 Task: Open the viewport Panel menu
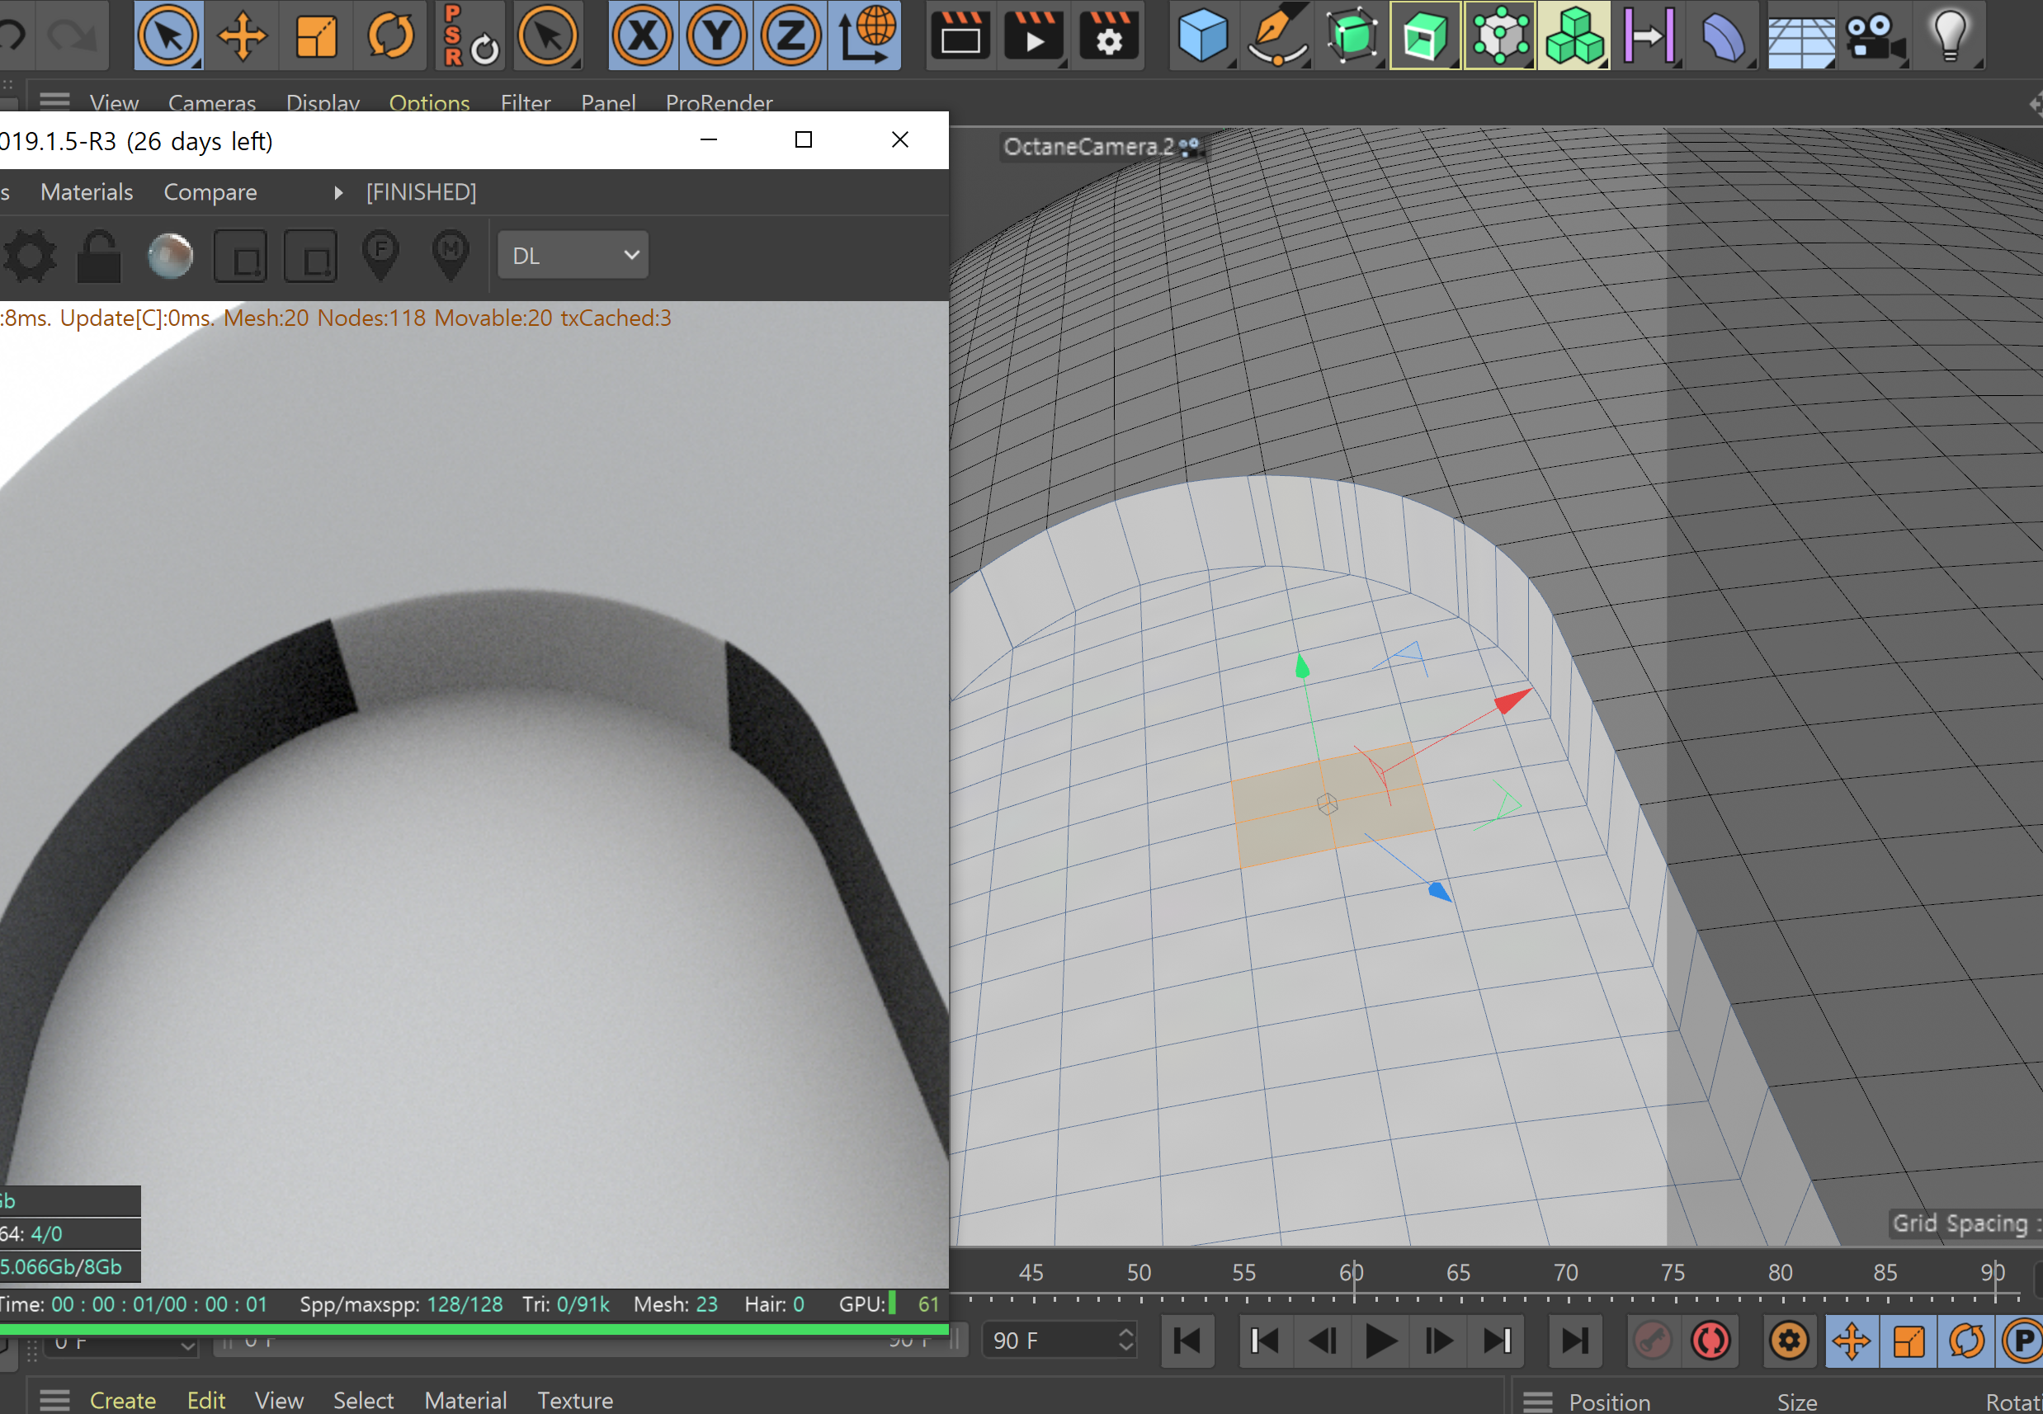609,103
